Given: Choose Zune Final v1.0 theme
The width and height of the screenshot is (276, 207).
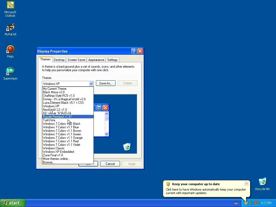Looking at the screenshot, I should click(68, 155).
